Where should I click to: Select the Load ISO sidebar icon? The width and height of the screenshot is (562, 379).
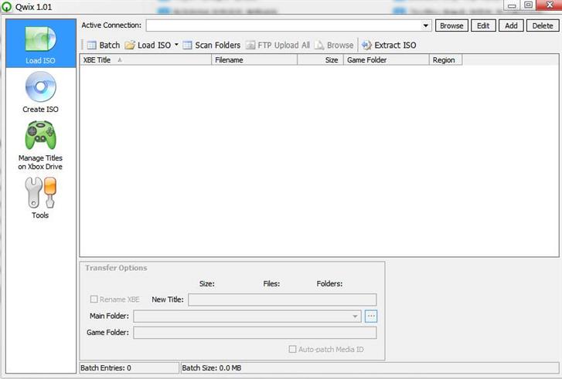click(40, 43)
